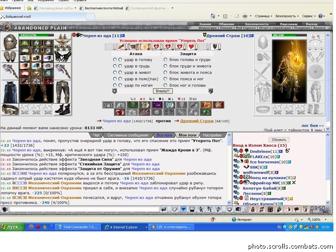
Task: Click the eraser clear-chat icon
Action: pyautogui.click(x=174, y=209)
